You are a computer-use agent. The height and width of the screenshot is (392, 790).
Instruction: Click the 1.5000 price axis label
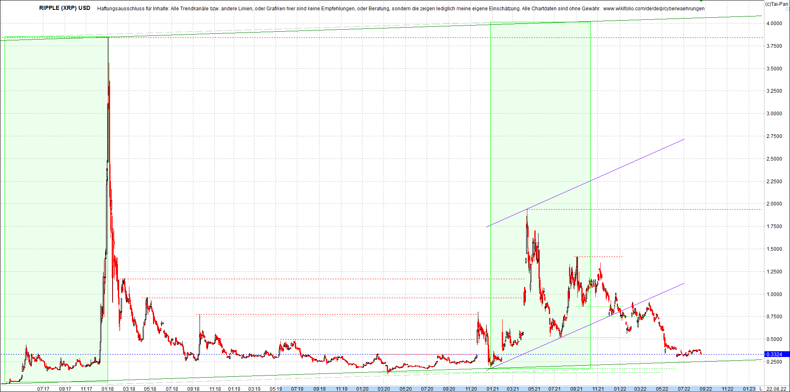(774, 249)
